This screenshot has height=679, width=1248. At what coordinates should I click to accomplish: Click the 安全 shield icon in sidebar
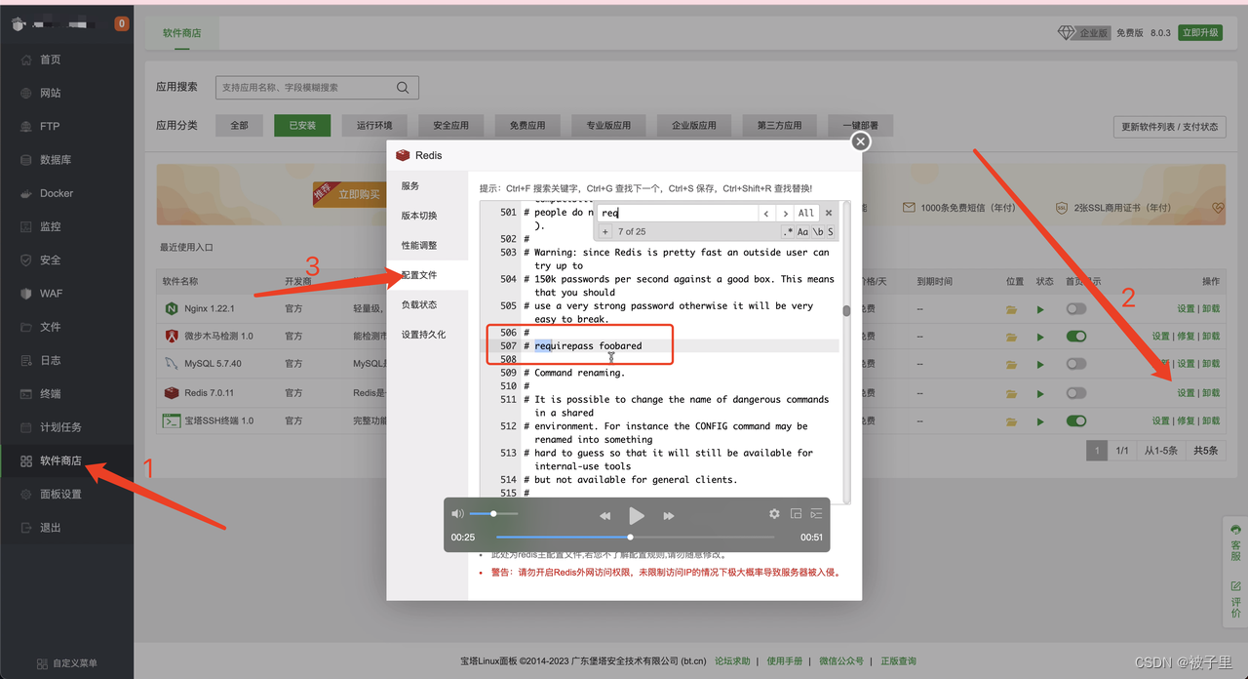[x=26, y=260]
